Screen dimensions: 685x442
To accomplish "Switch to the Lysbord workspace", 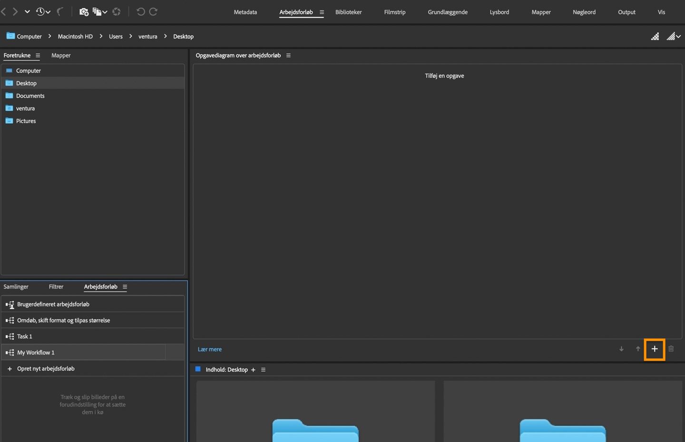I will point(499,12).
